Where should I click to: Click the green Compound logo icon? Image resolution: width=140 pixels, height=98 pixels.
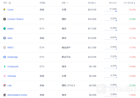(5, 66)
